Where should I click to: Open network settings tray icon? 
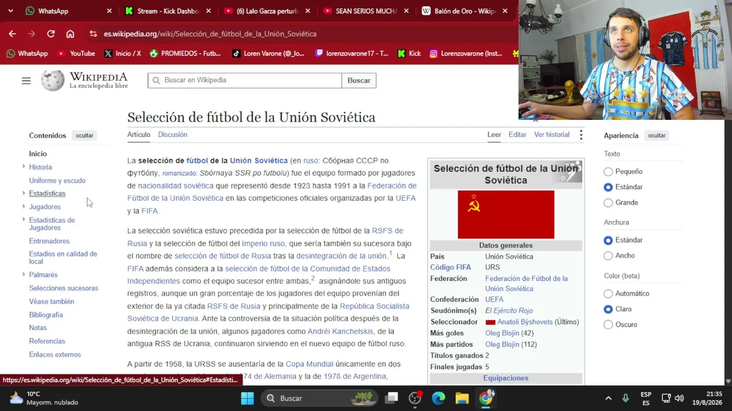(x=666, y=398)
